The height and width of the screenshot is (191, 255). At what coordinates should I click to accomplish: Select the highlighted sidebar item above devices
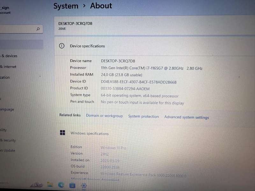pyautogui.click(x=21, y=44)
